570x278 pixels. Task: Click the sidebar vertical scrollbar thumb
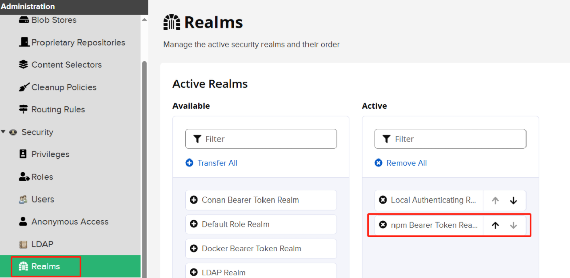pyautogui.click(x=144, y=169)
